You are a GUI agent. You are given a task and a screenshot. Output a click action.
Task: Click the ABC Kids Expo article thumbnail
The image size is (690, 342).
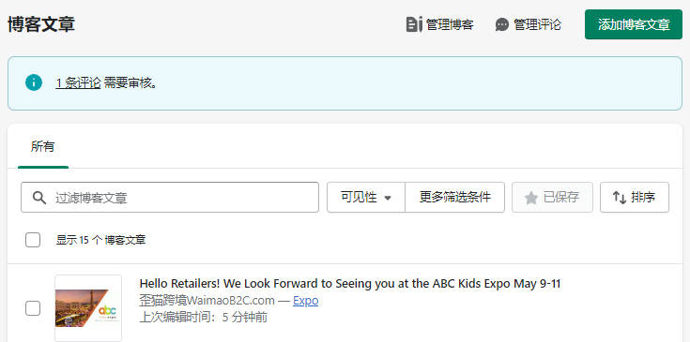pyautogui.click(x=88, y=308)
